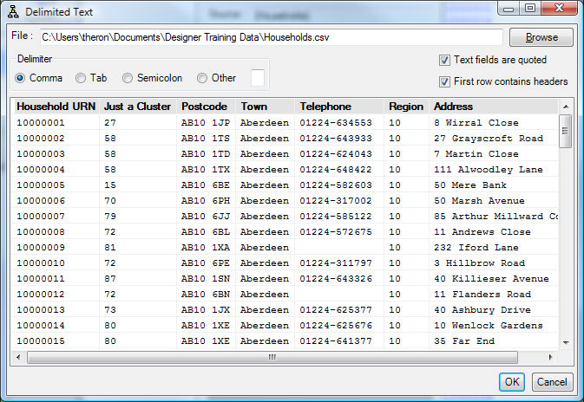The width and height of the screenshot is (584, 402).
Task: Click cluster value 81 for 10000009
Action: click(x=110, y=248)
